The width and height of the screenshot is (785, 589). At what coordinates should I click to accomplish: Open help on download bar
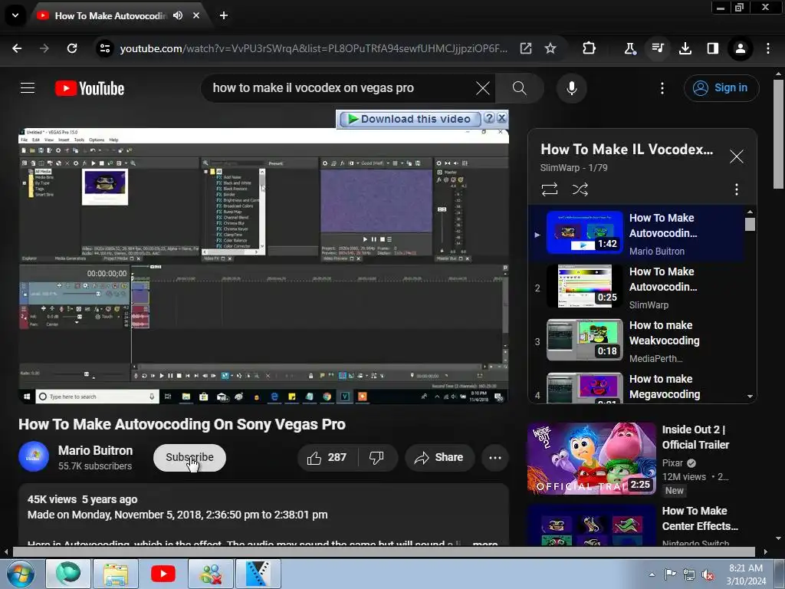(489, 118)
